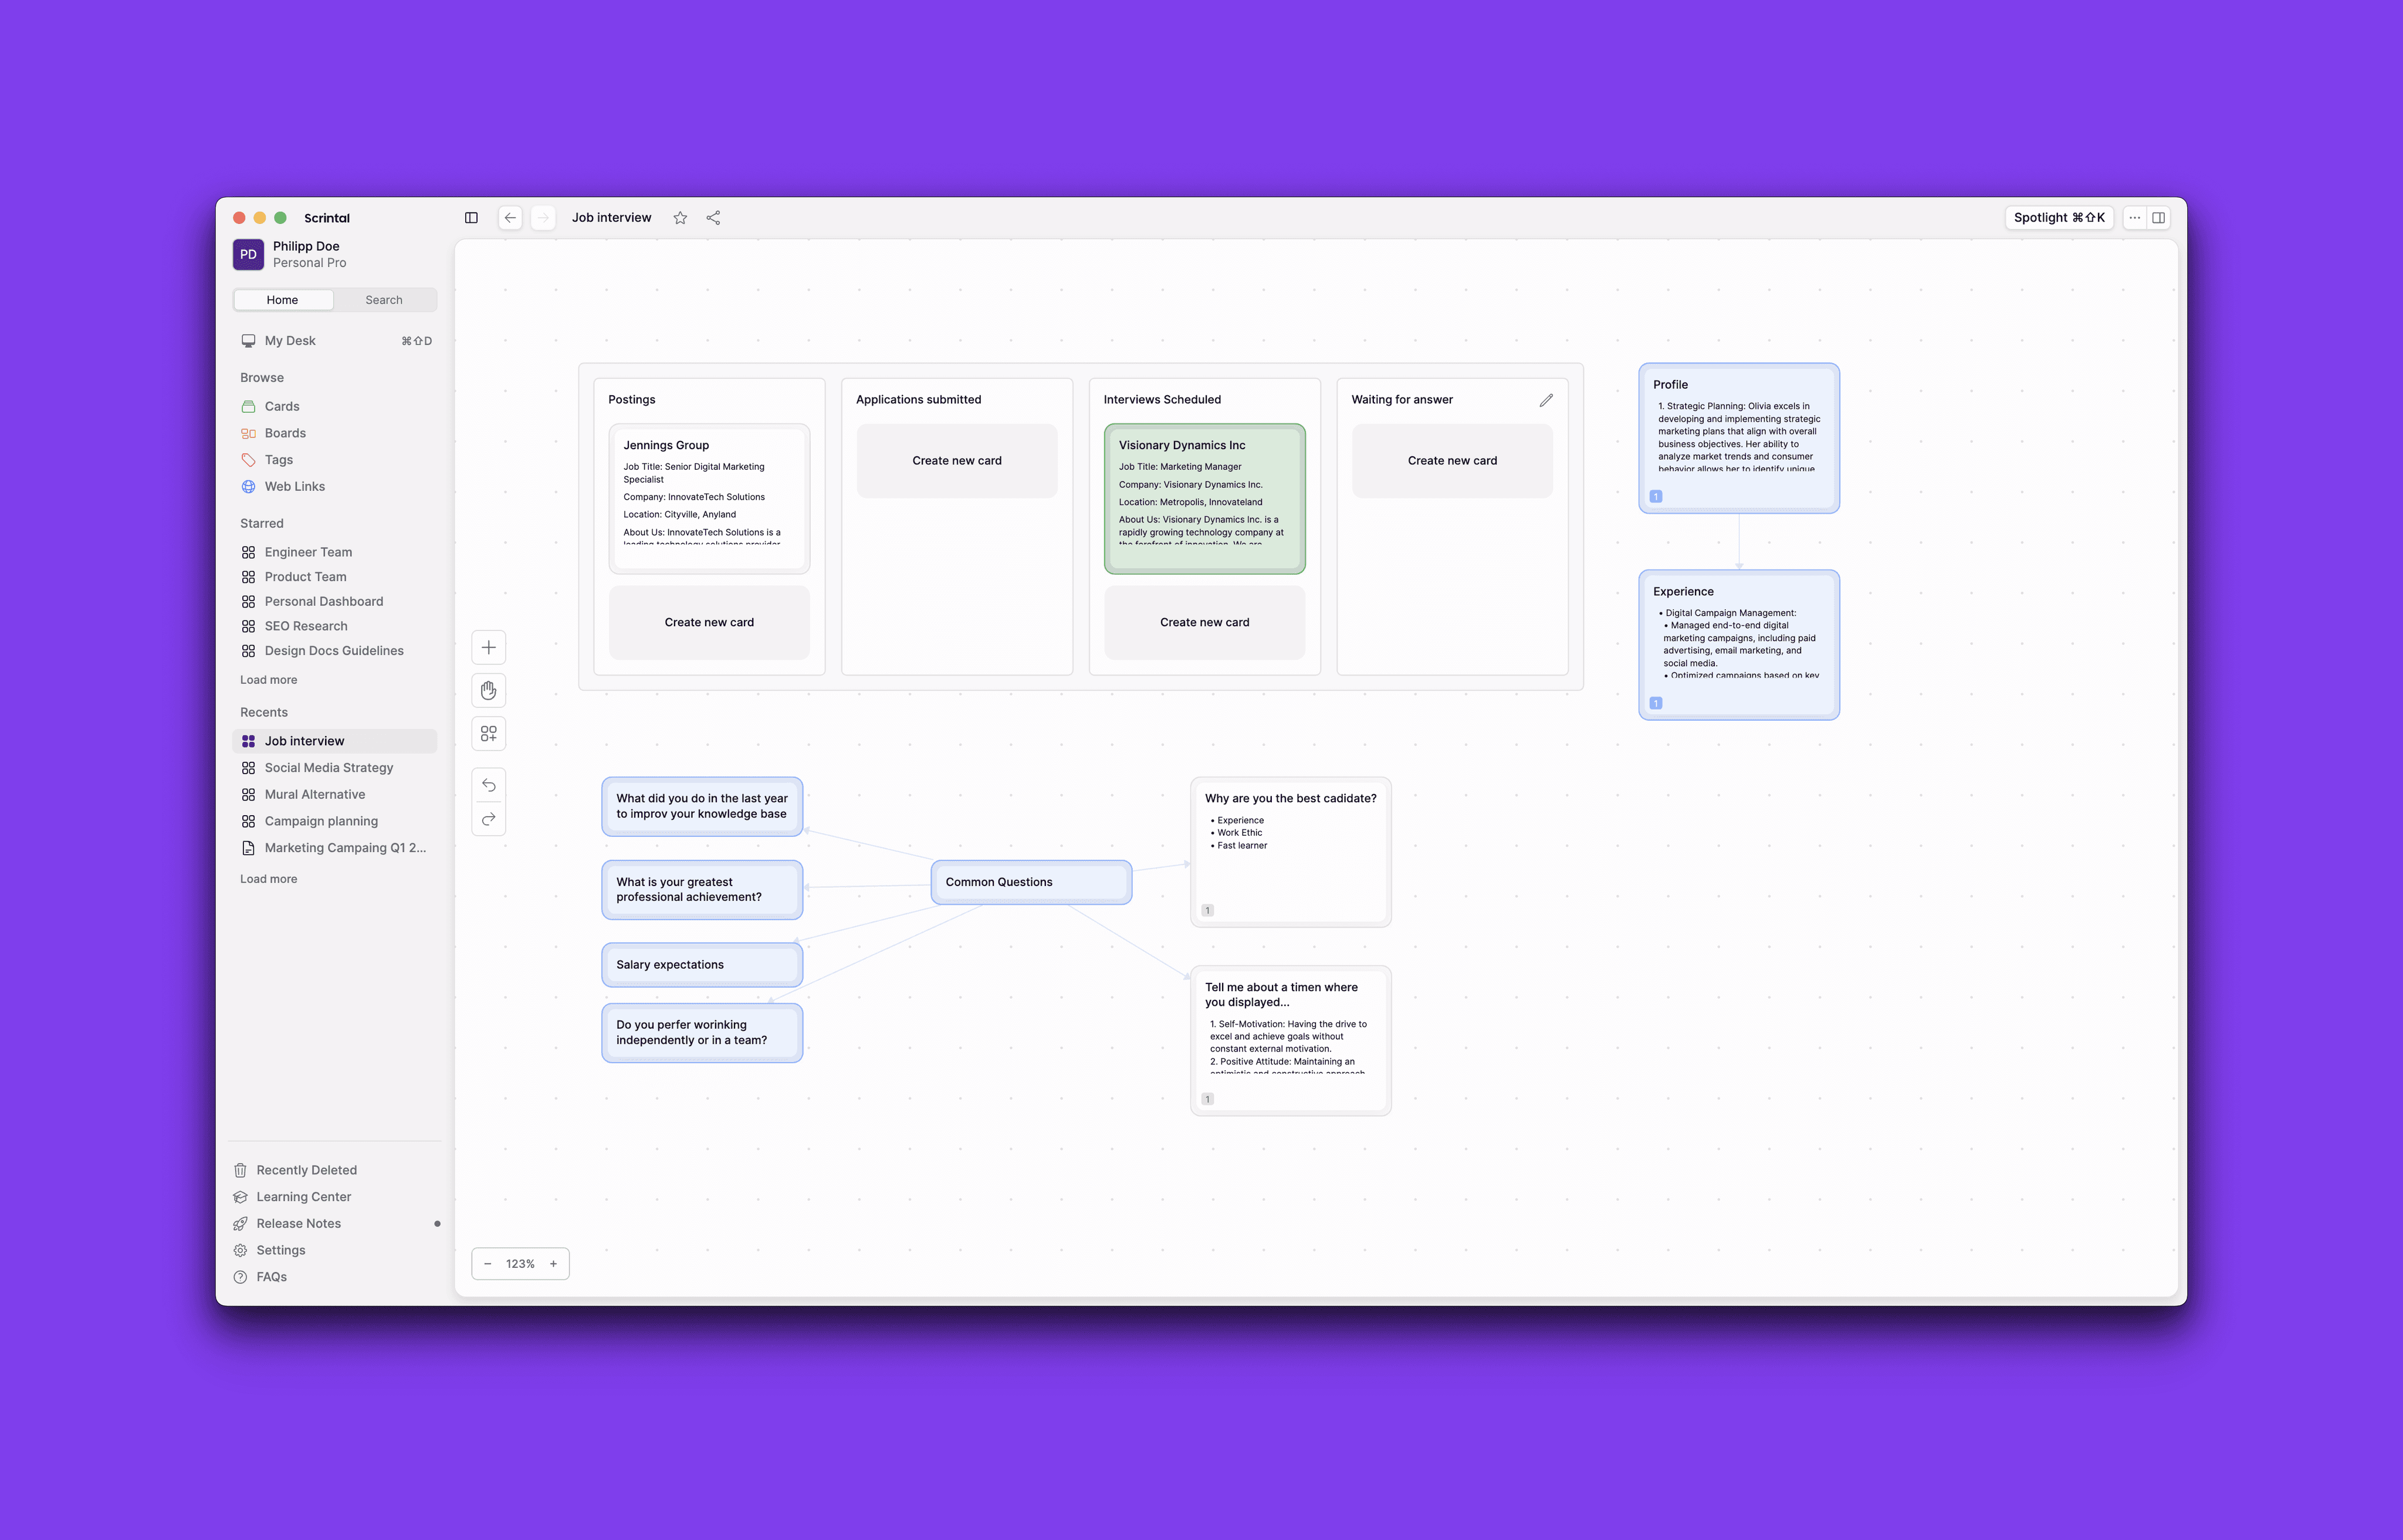Click the add board elements tool
Viewport: 2403px width, 1540px height.
pyautogui.click(x=488, y=734)
